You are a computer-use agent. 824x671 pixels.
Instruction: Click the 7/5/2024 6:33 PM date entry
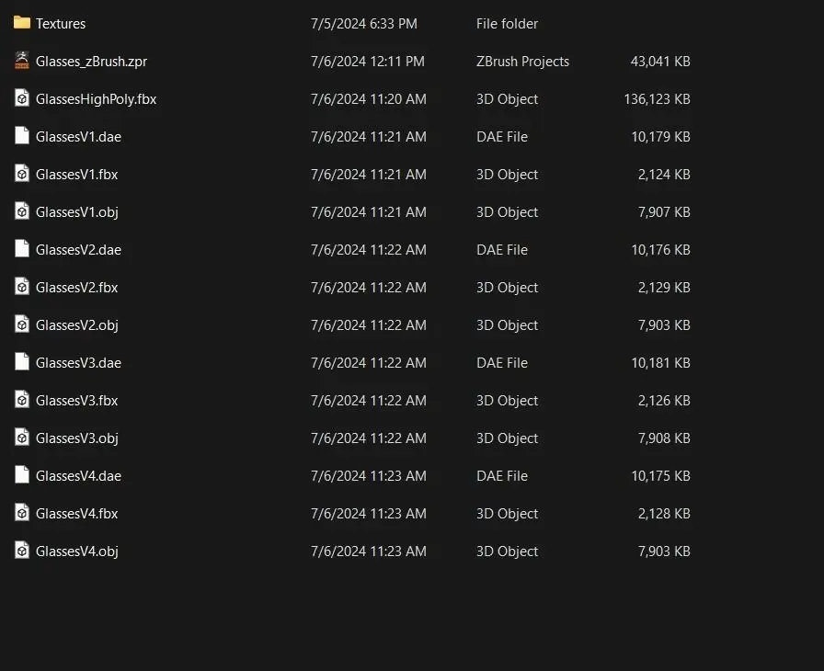point(363,23)
